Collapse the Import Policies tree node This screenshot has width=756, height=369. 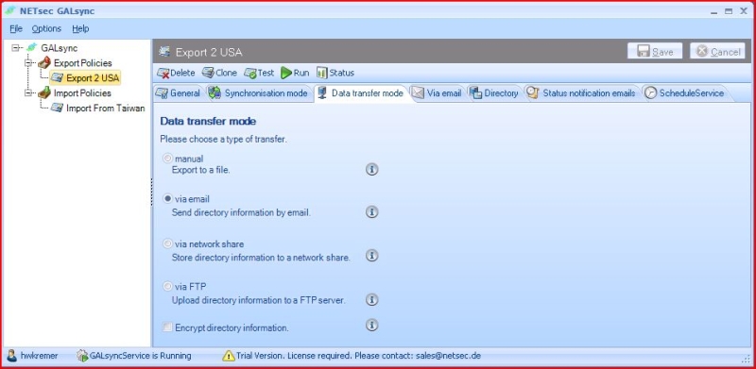tap(28, 92)
